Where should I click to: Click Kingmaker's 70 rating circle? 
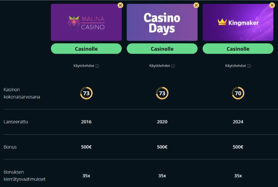pyautogui.click(x=238, y=93)
